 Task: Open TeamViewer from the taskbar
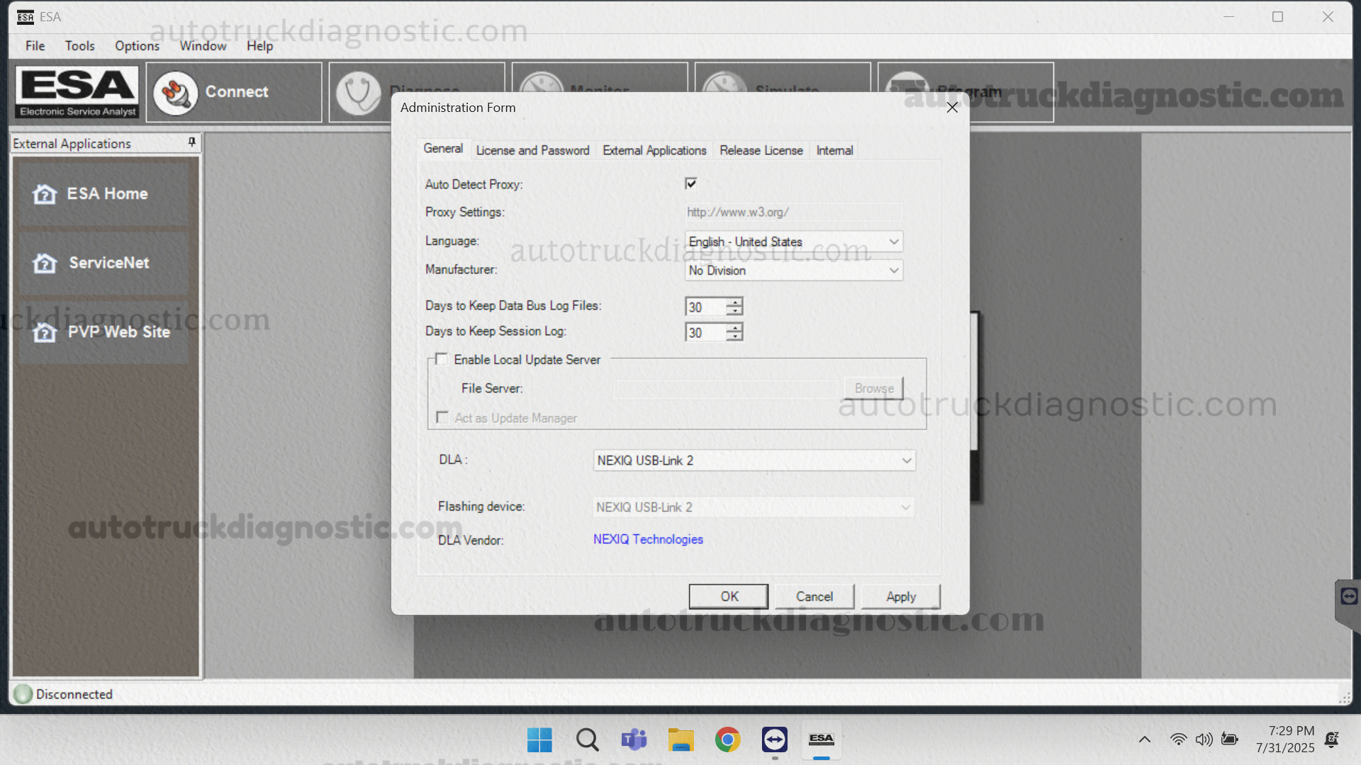(774, 739)
